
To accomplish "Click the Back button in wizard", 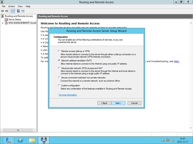I will 104,103.
